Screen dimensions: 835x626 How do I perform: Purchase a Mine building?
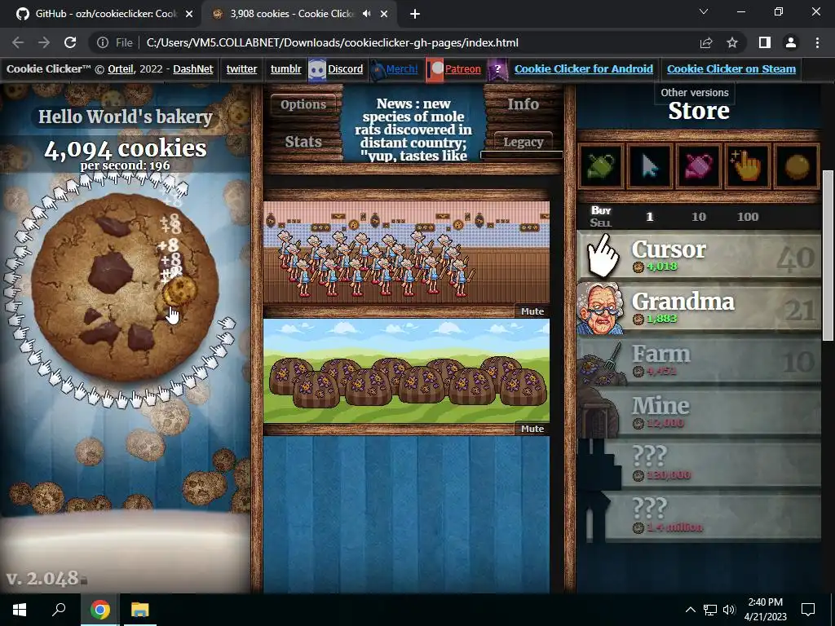(699, 412)
